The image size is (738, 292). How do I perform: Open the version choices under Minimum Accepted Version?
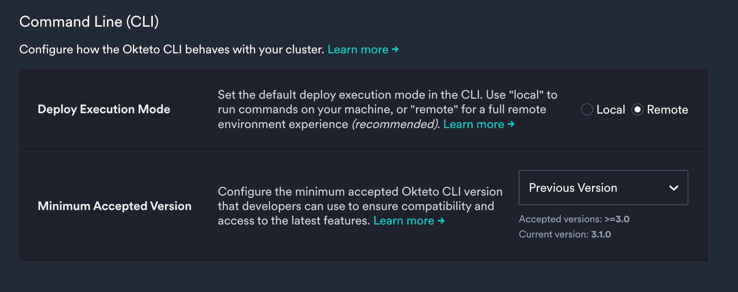[x=603, y=188]
